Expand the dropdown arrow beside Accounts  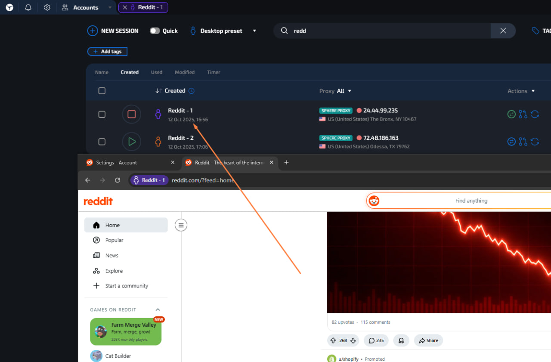[x=110, y=7]
